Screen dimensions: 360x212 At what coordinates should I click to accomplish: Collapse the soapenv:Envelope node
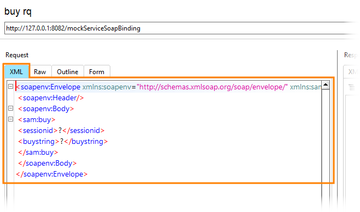10,87
